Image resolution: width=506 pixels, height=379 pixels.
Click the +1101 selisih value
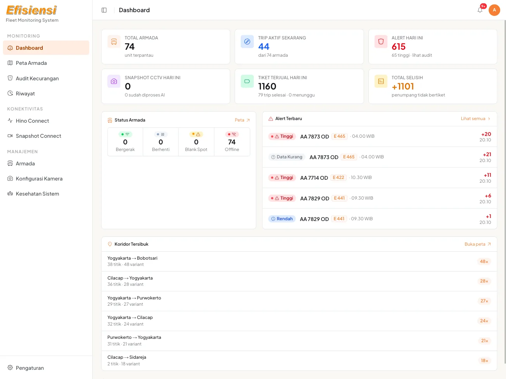tap(403, 87)
